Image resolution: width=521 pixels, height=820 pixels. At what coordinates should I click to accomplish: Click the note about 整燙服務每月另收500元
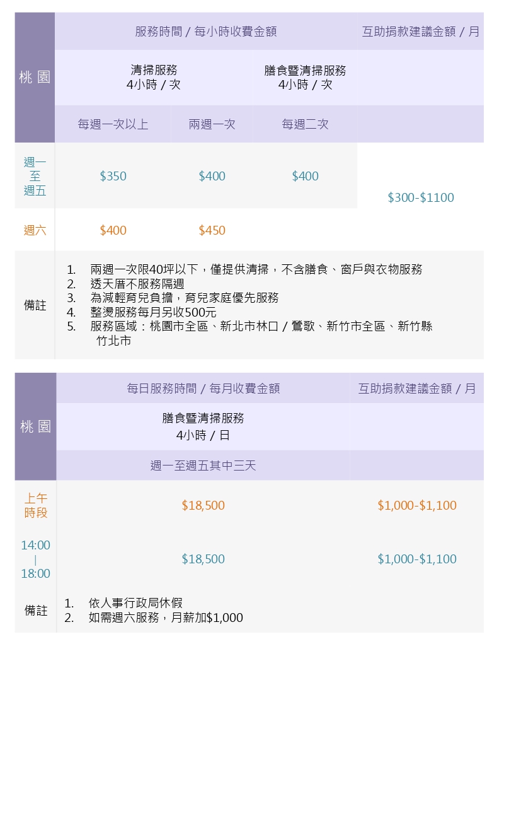pos(142,312)
